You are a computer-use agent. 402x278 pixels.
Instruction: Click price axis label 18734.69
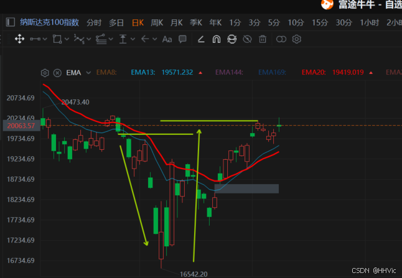pos(21,179)
